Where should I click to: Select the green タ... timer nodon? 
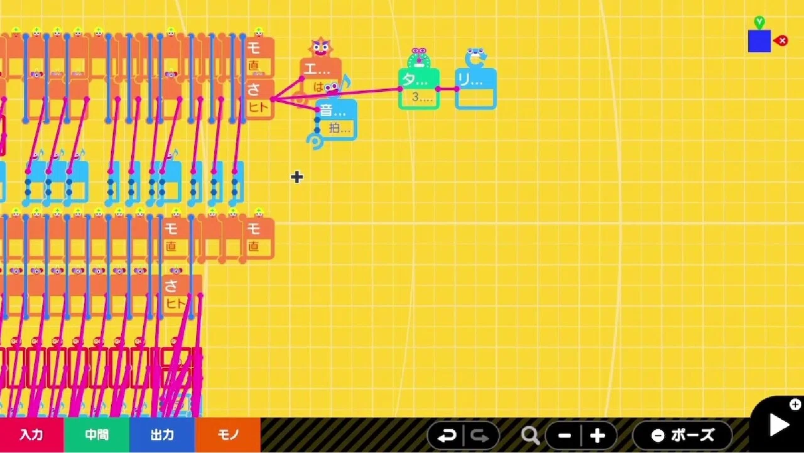coord(419,89)
